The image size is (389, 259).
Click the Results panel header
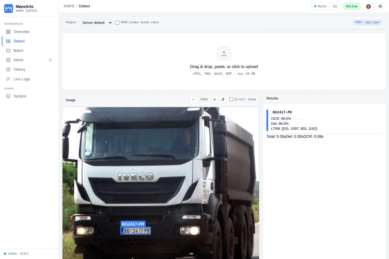coord(324,99)
